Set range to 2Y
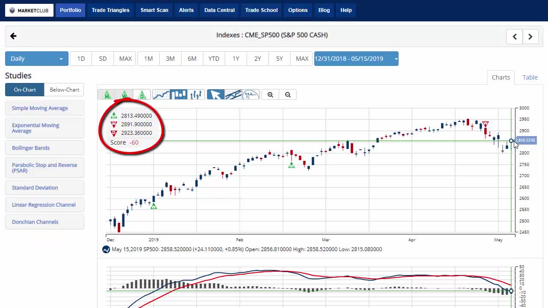This screenshot has width=548, height=308. 258,59
